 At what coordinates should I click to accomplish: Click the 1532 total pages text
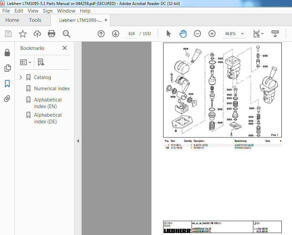tap(147, 34)
